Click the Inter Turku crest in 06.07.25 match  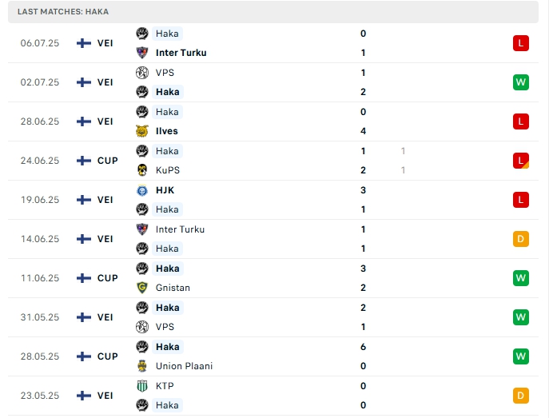pos(142,53)
